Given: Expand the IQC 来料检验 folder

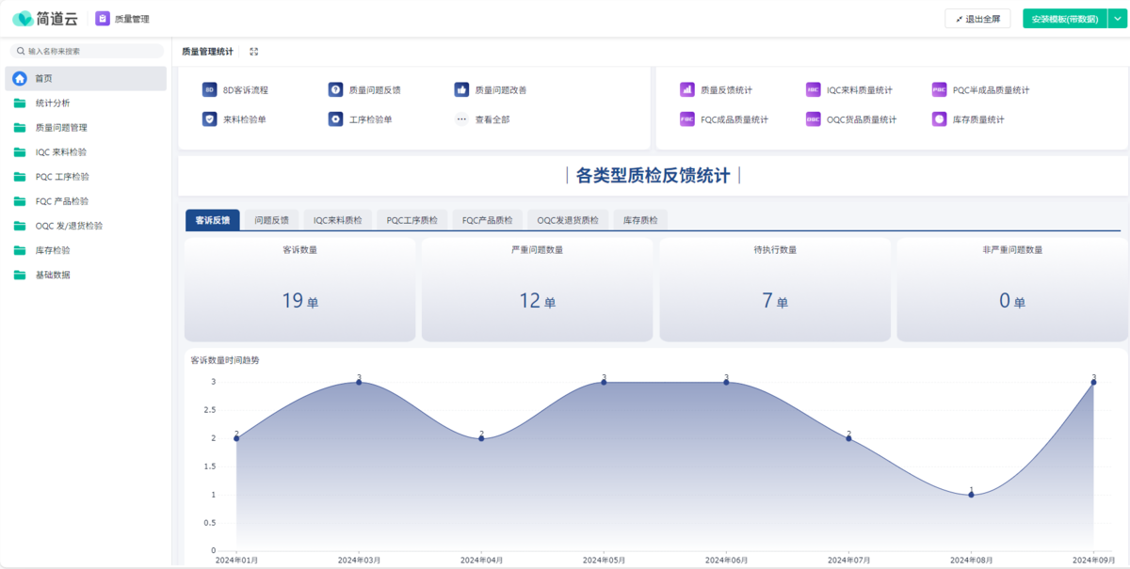Looking at the screenshot, I should (x=62, y=151).
